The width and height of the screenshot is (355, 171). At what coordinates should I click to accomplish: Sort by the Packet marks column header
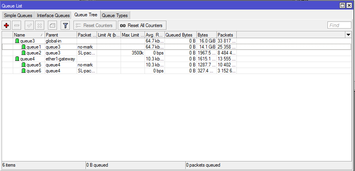pyautogui.click(x=87, y=35)
